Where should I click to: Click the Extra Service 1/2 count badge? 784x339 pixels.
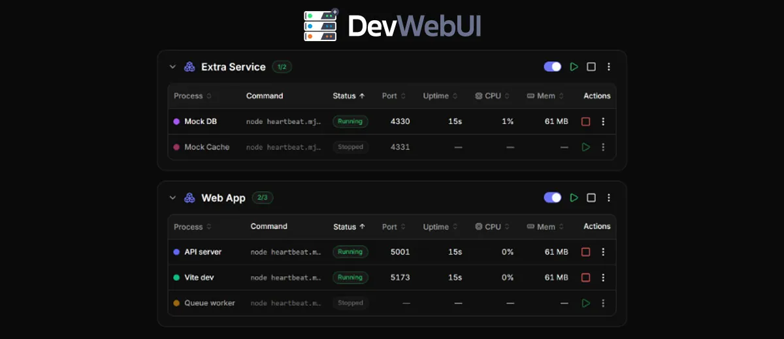point(282,66)
